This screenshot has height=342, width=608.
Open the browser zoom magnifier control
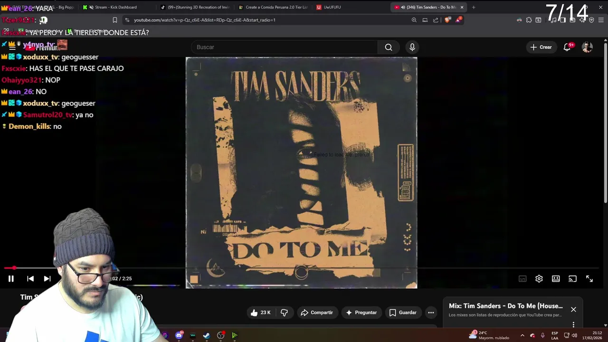[x=414, y=20]
